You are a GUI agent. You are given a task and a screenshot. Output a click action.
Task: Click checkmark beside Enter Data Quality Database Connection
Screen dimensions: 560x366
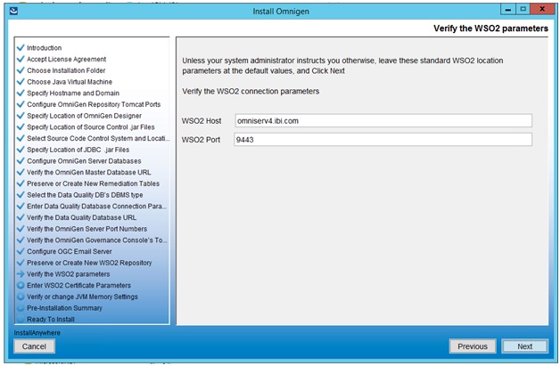[x=21, y=206]
